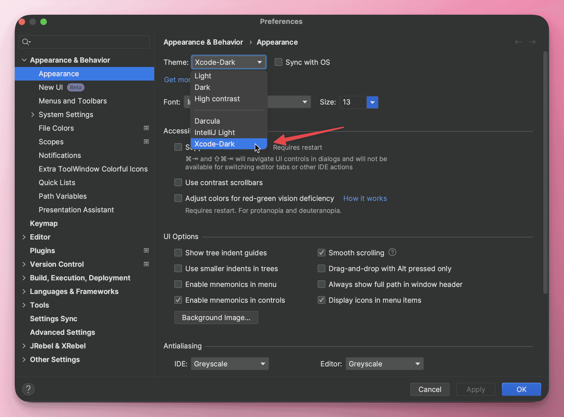Choose High contrast theme option

(x=217, y=99)
